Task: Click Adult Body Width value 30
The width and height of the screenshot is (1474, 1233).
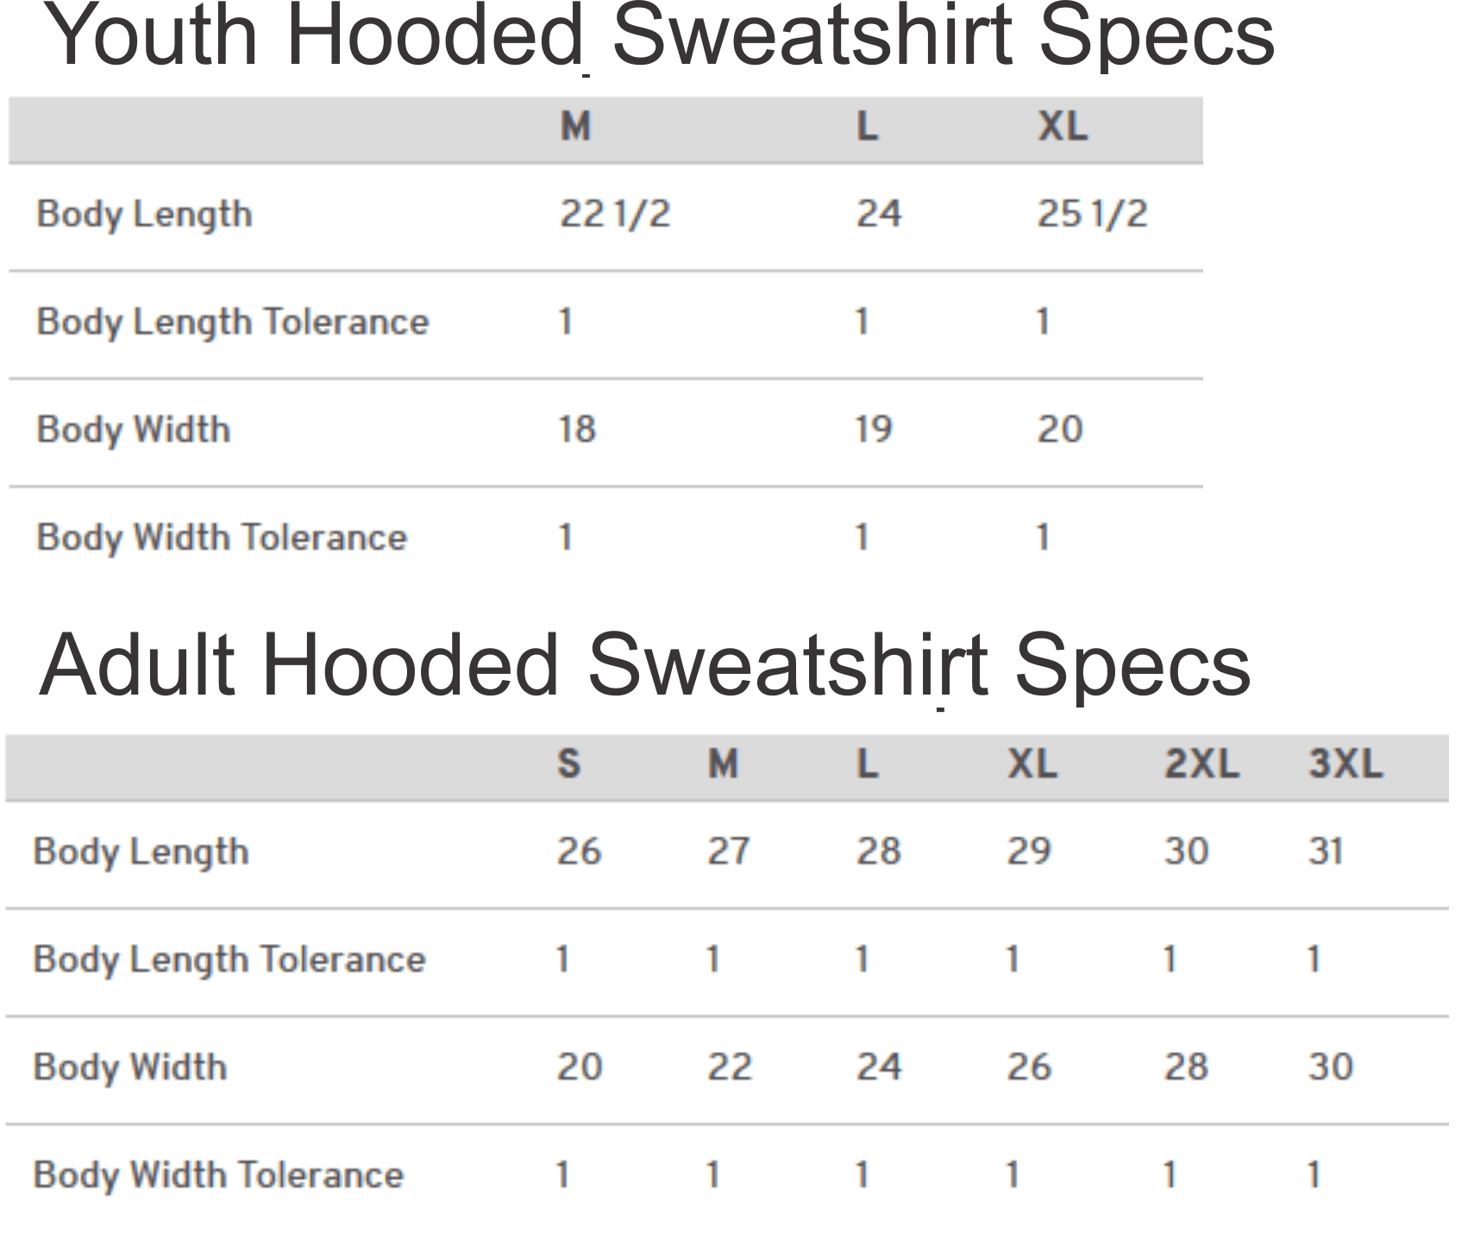Action: pyautogui.click(x=1330, y=1067)
